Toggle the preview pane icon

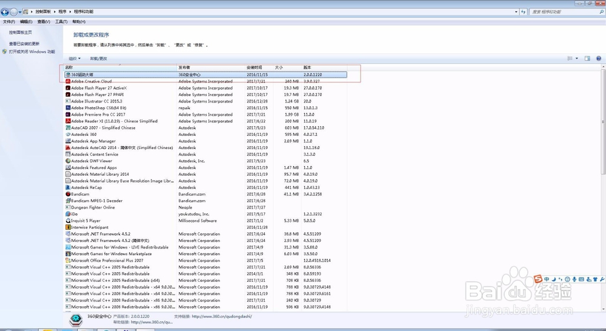[x=587, y=58]
